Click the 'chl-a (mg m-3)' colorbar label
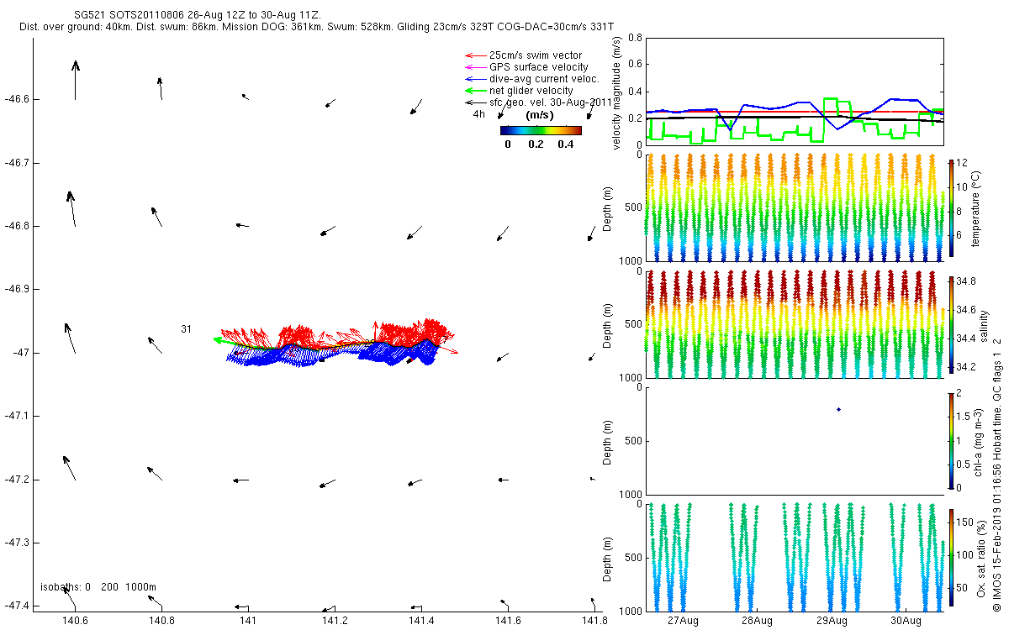Viewport: 1009px width, 630px height. (x=979, y=442)
